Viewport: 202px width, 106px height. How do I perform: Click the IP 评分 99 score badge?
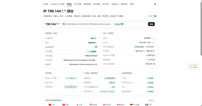click(x=119, y=24)
